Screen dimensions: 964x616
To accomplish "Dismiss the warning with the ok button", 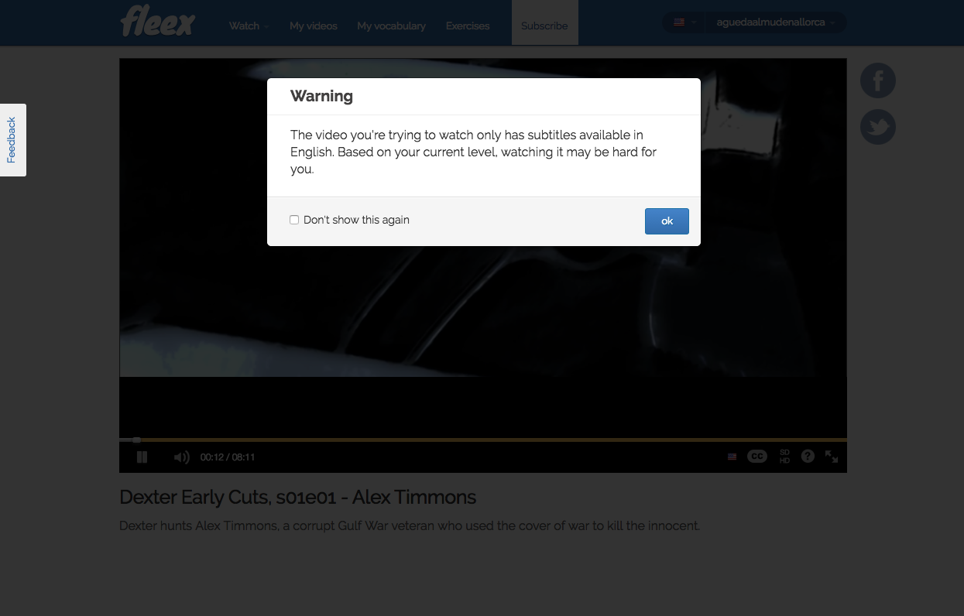I will pyautogui.click(x=666, y=221).
